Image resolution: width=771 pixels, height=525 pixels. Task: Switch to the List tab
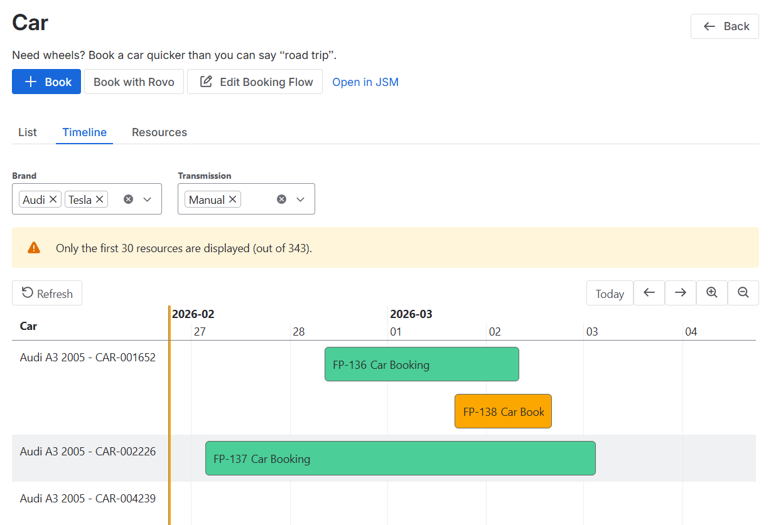[x=28, y=132]
